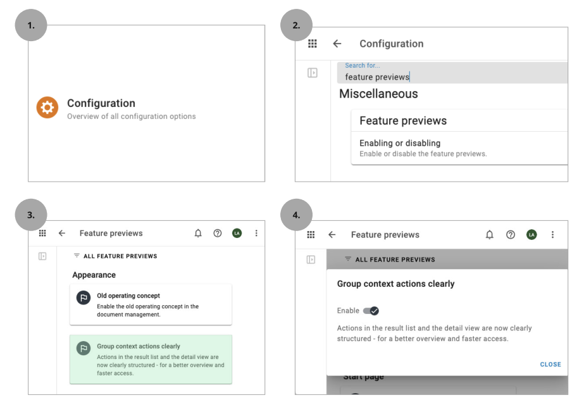Open three-dot menu in panel 4 header

(x=553, y=235)
